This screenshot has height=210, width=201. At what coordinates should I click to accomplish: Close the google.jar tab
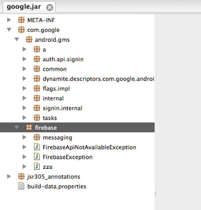click(x=50, y=7)
